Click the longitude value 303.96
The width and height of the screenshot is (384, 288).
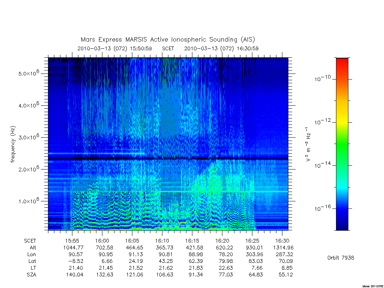point(255,255)
